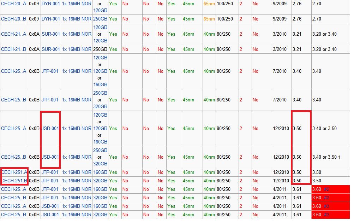The height and width of the screenshot is (223, 354).
Task: Open #3 footnote in the last red cell
Action: [326, 215]
